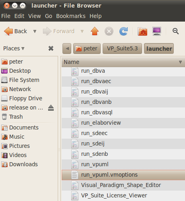Open the Bookmarks menu
185x201 pixels.
[71, 16]
